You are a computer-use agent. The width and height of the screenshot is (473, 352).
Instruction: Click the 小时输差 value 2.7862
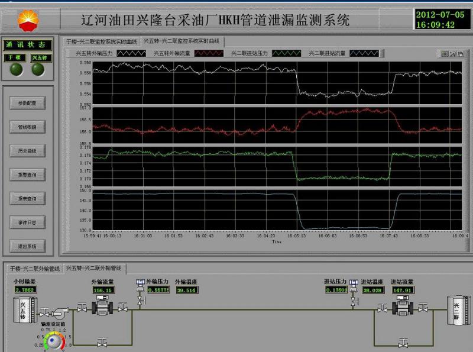tap(25, 290)
